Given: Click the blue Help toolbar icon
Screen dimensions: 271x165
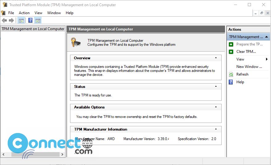Looking at the screenshot, I should point(30,21).
